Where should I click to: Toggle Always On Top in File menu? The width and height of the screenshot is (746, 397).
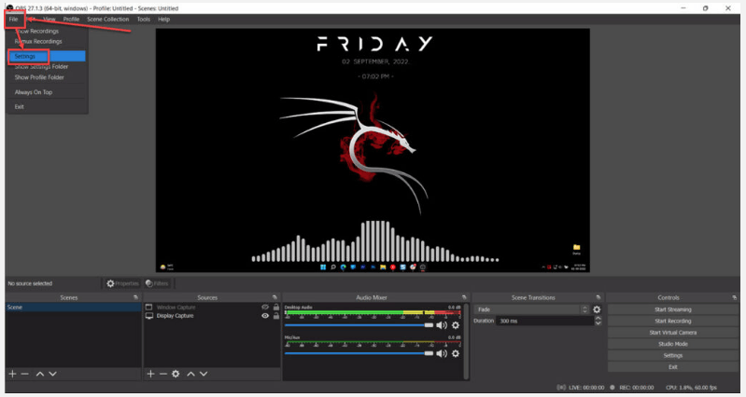(34, 92)
